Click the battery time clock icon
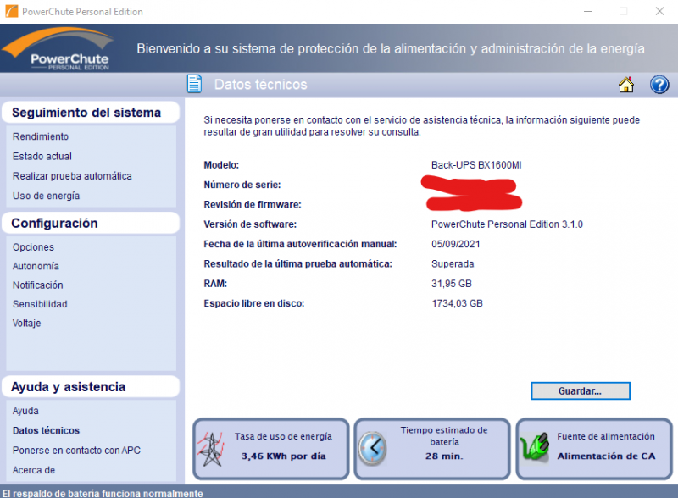This screenshot has height=498, width=678. click(x=371, y=448)
